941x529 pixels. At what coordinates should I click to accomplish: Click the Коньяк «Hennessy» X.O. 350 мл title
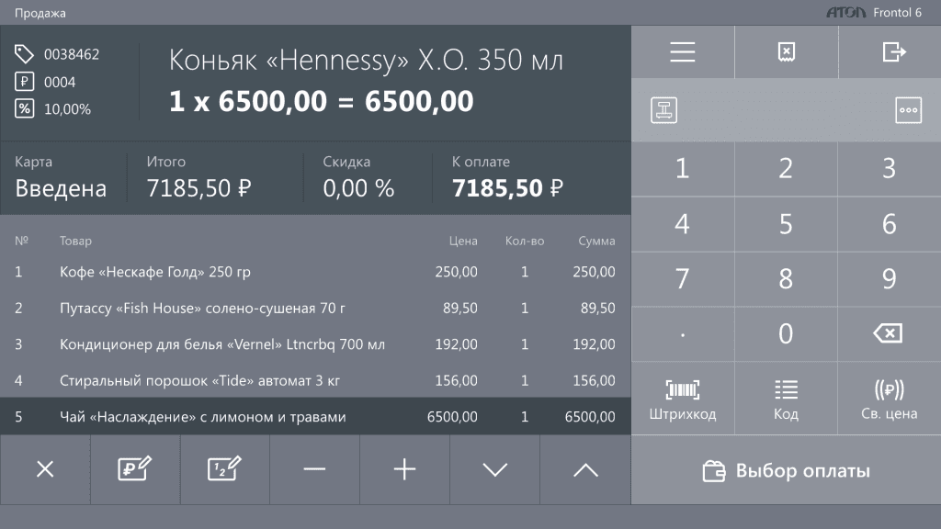click(366, 60)
